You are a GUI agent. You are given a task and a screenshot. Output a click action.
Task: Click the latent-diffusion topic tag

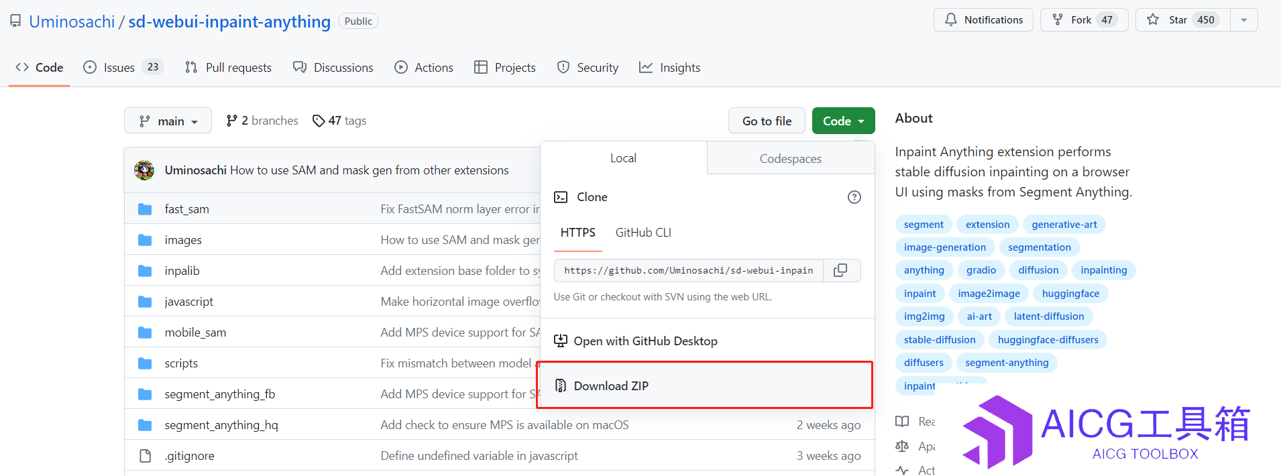click(1049, 316)
